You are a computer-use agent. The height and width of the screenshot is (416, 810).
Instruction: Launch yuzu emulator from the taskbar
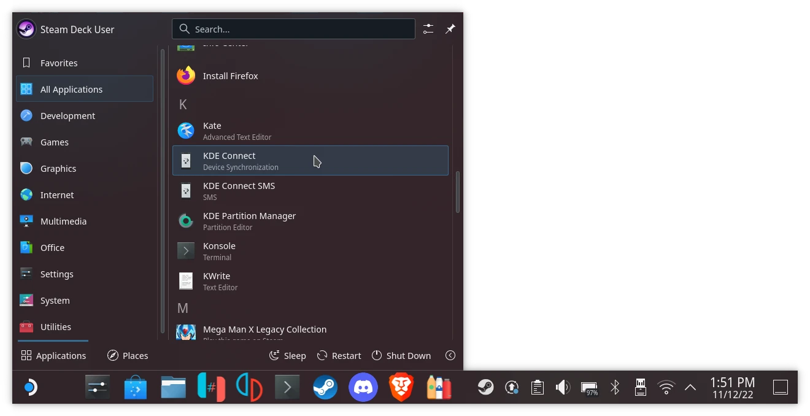[249, 387]
